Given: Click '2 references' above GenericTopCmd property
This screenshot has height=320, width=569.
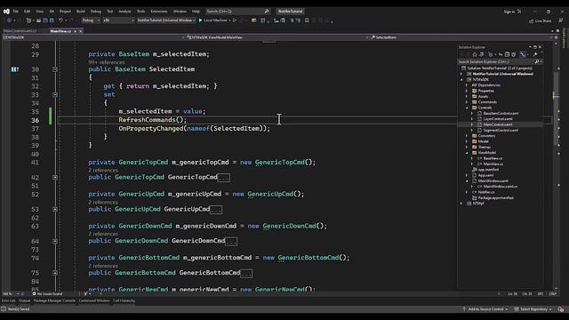Looking at the screenshot, I should click(x=103, y=170).
